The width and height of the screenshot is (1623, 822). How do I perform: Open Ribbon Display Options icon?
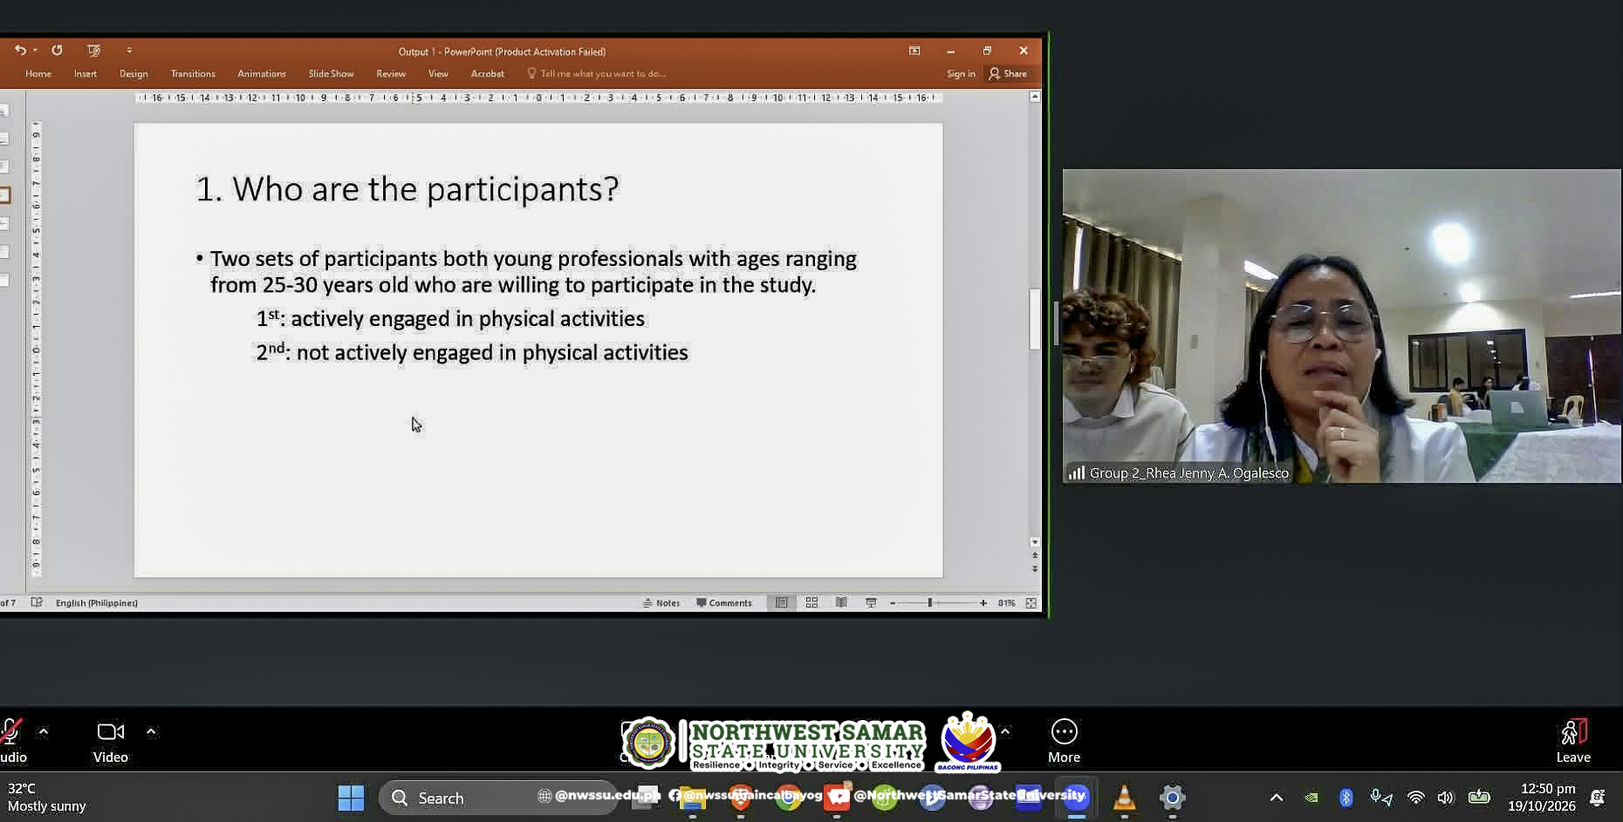click(x=914, y=51)
